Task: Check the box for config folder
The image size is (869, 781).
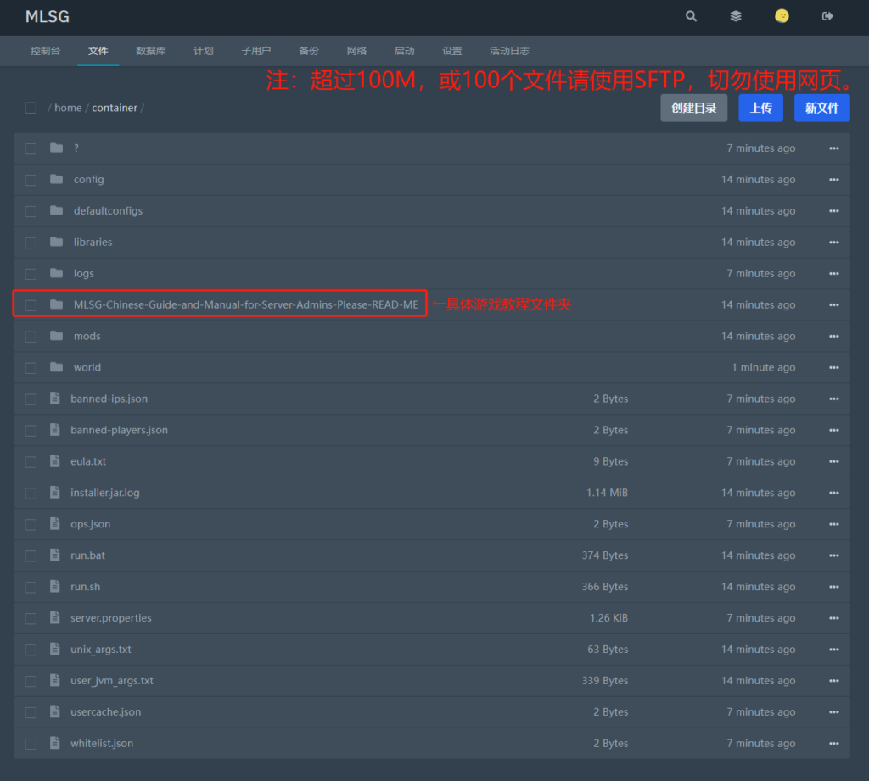Action: [x=31, y=180]
